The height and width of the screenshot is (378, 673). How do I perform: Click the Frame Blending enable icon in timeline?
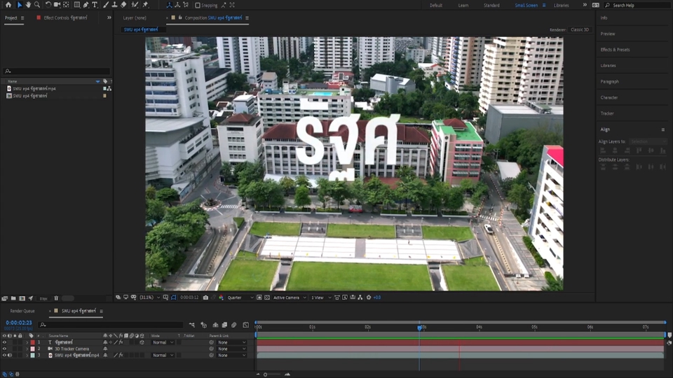[224, 325]
